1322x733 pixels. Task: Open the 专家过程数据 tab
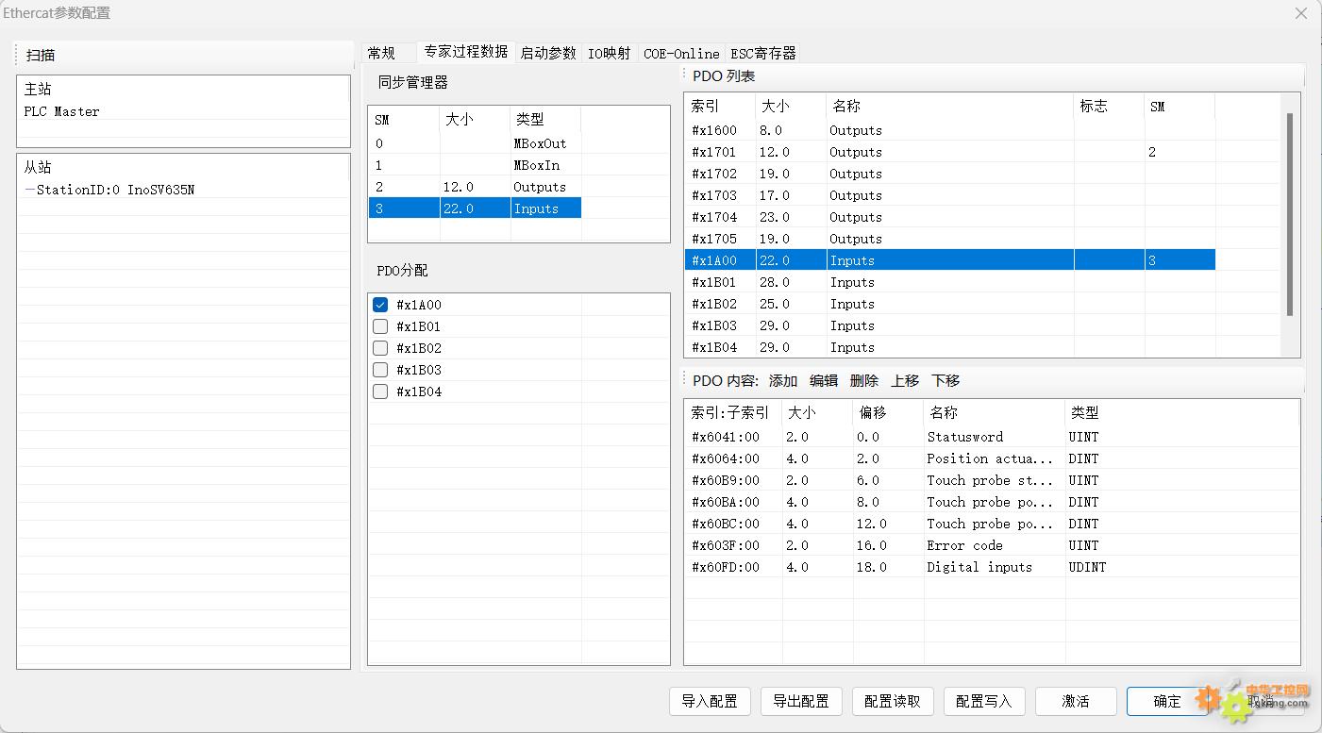point(466,52)
